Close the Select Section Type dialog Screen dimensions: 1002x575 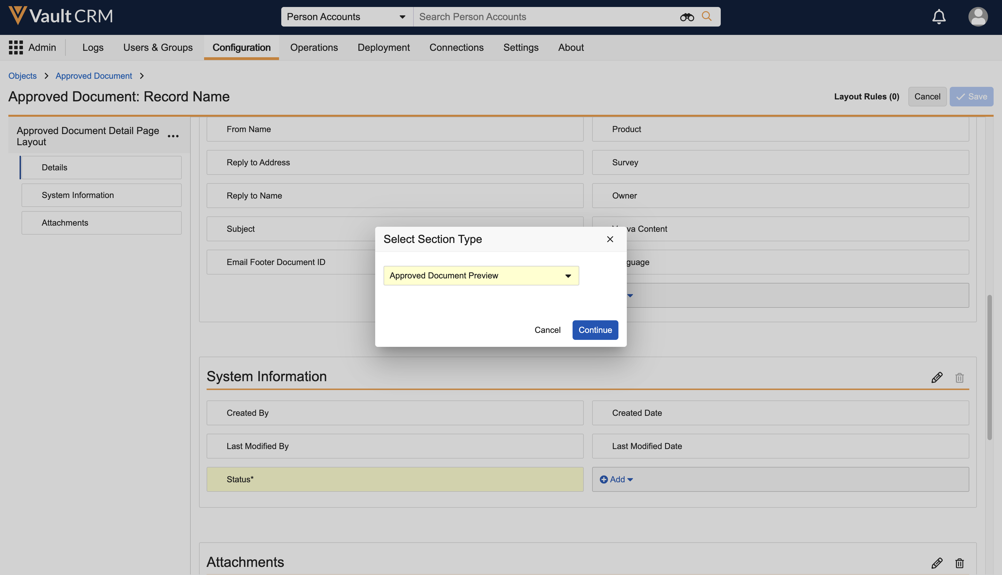point(610,239)
